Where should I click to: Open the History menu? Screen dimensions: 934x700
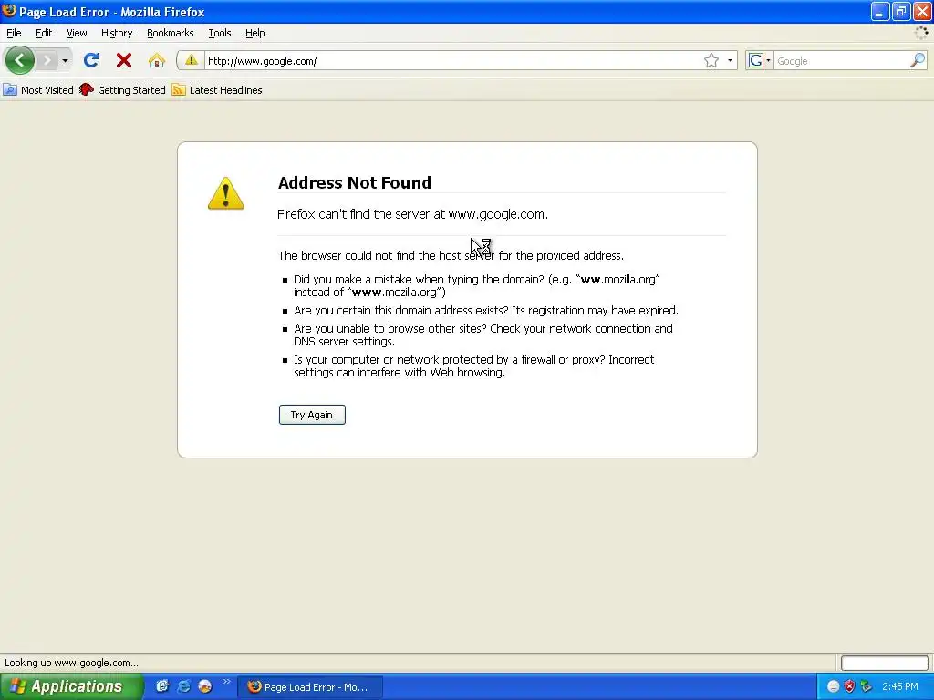[x=117, y=34]
